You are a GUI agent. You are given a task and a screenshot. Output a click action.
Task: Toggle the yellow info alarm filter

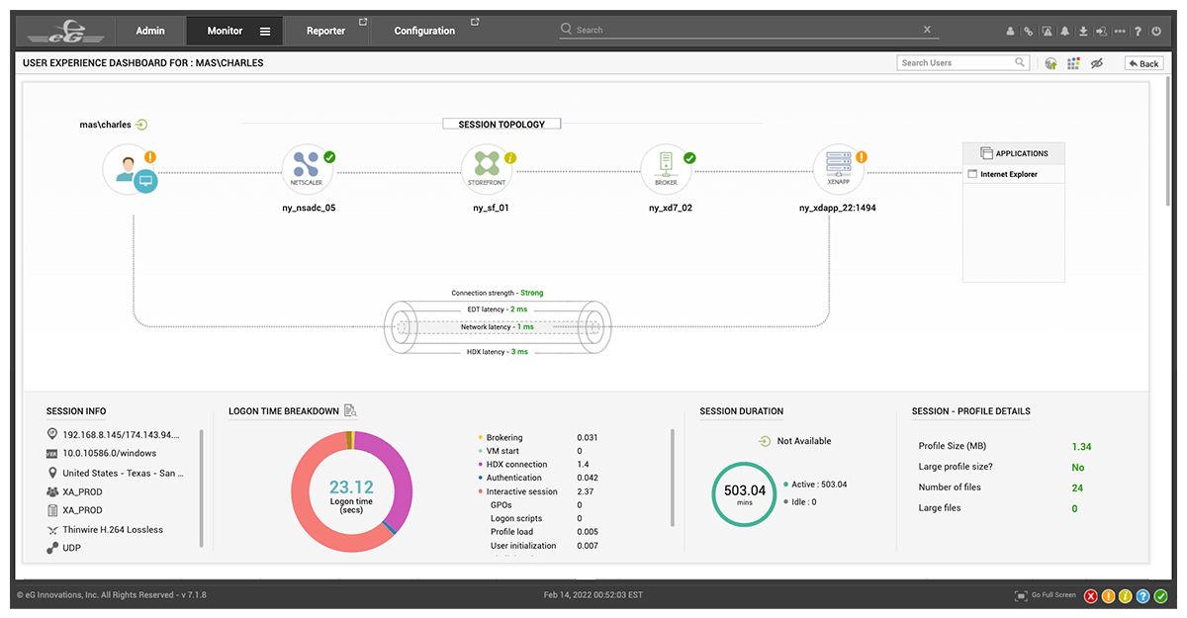coord(1126,595)
